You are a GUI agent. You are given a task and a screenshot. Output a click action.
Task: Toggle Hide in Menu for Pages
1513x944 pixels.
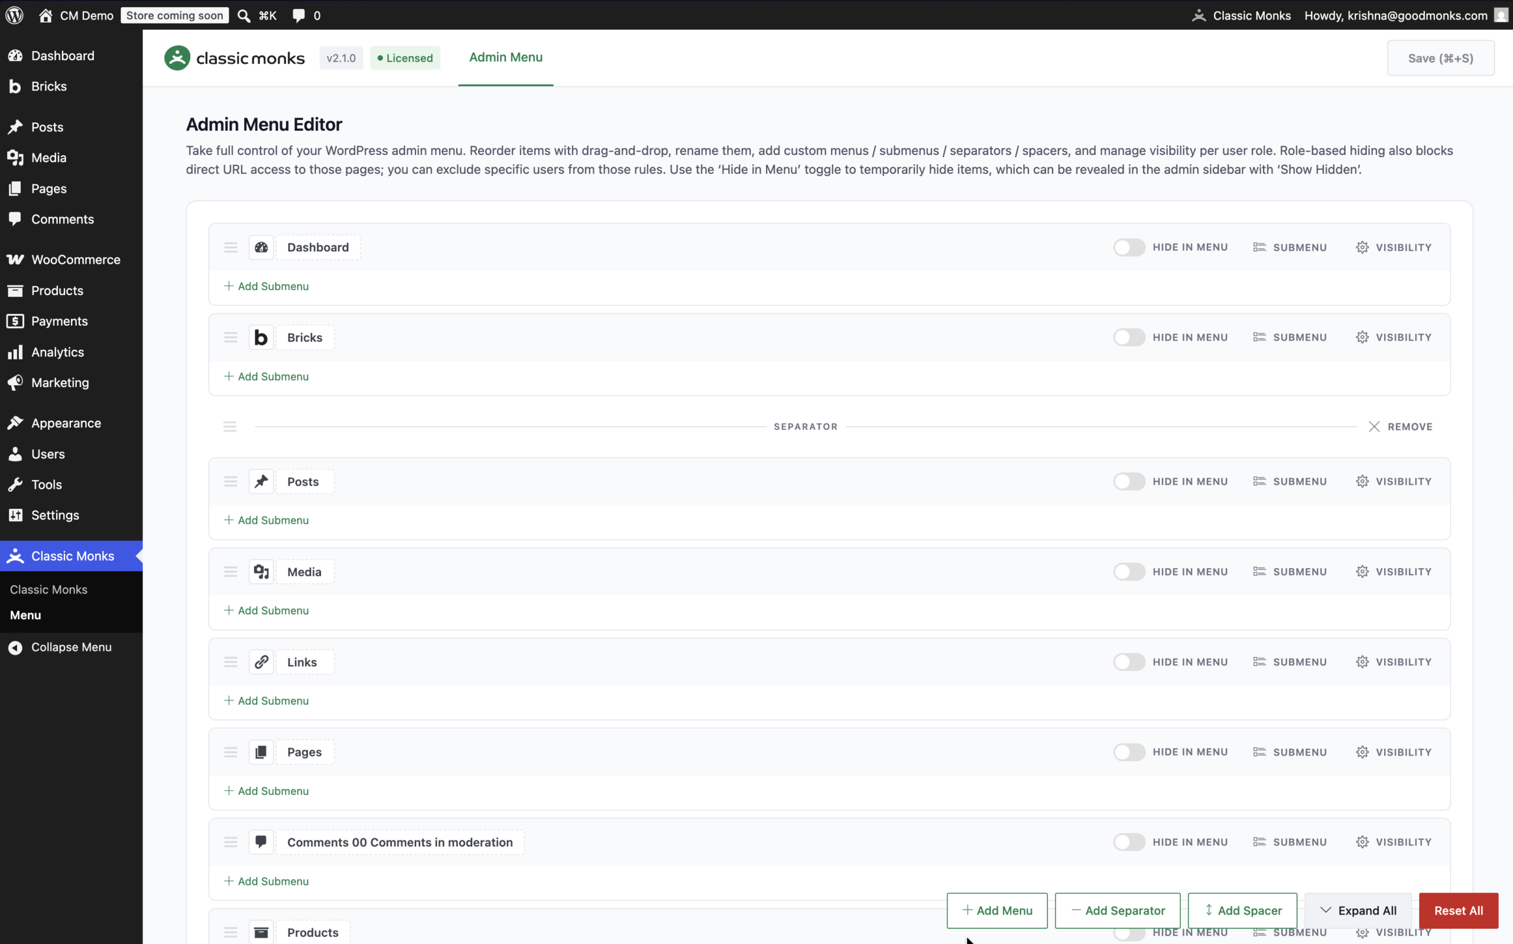tap(1129, 752)
